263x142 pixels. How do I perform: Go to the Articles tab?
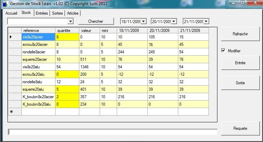click(72, 13)
